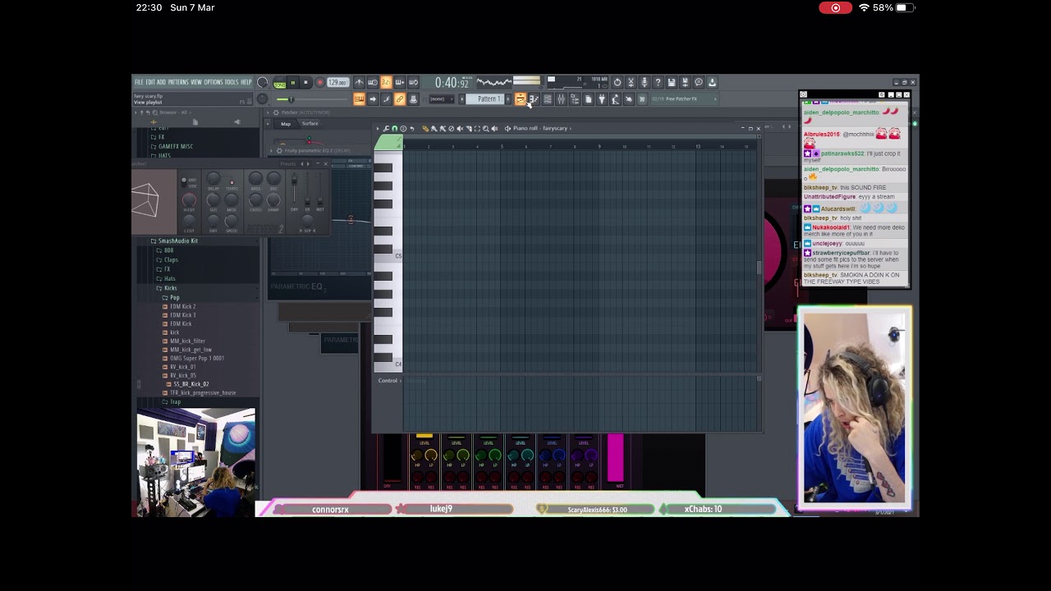
Task: Open the EDIT menu
Action: [x=150, y=82]
